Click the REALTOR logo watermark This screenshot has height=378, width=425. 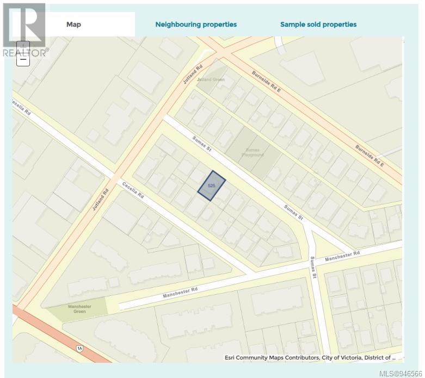click(24, 30)
